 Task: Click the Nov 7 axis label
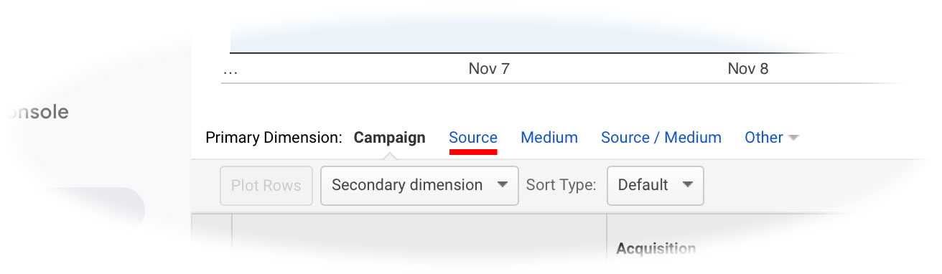click(489, 69)
